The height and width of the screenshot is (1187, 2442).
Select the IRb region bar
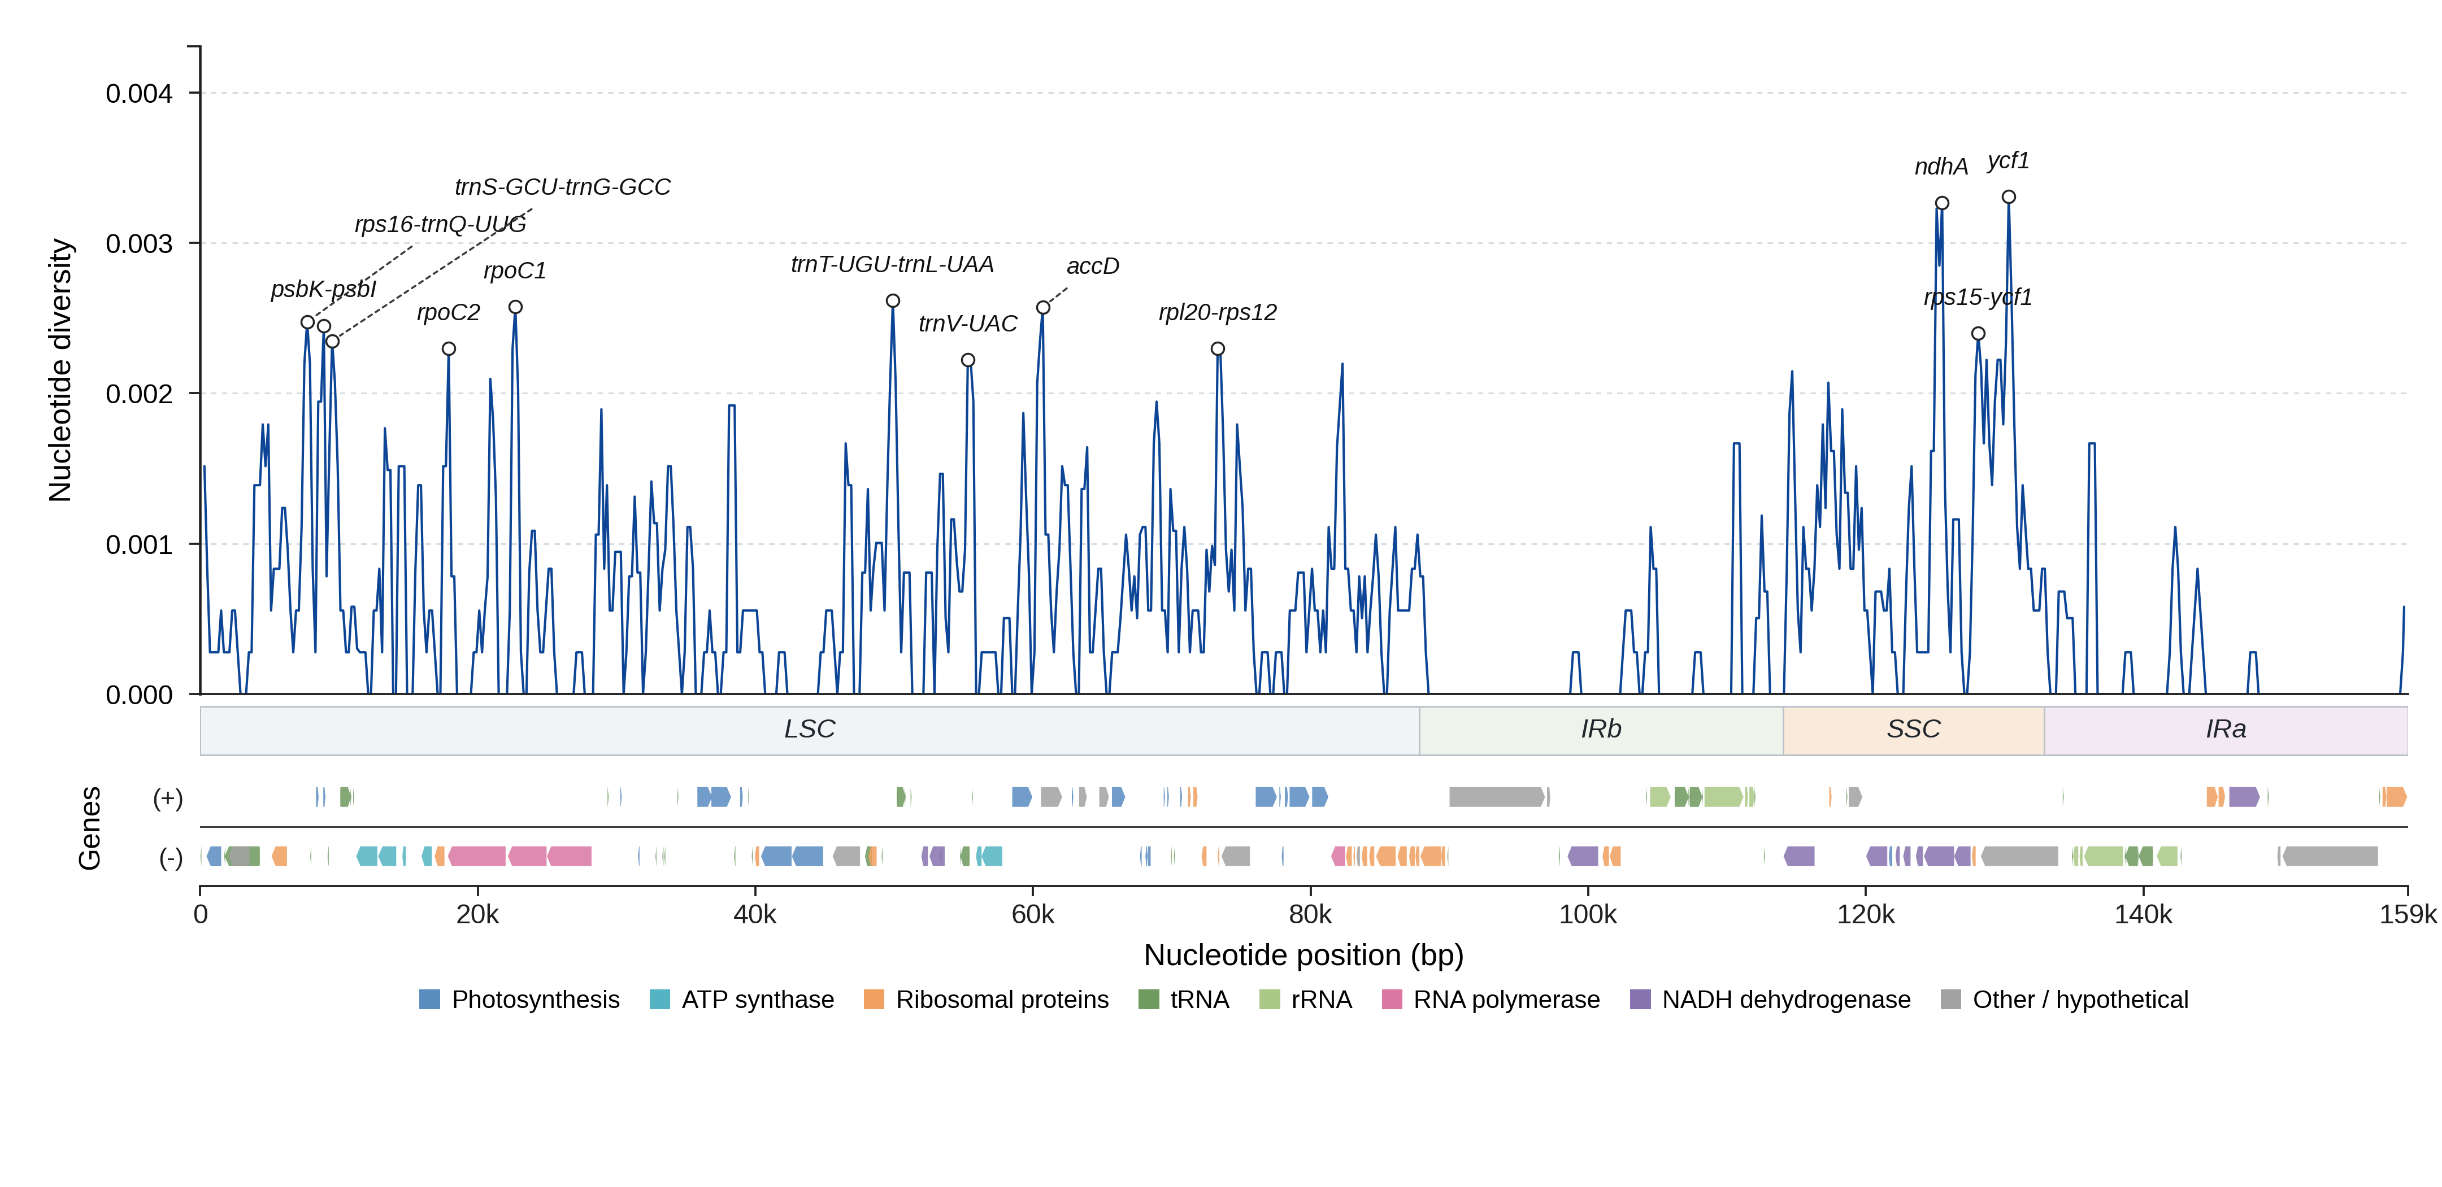[1601, 730]
